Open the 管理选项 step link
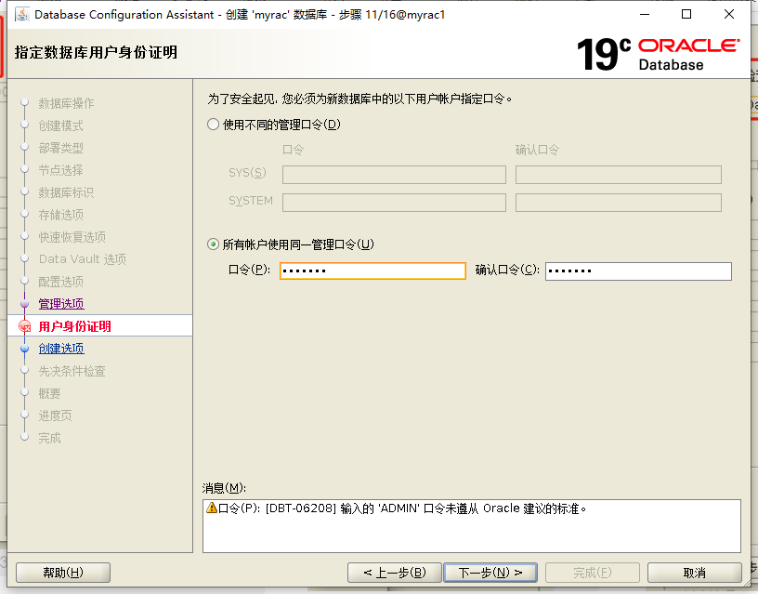This screenshot has height=594, width=758. (x=61, y=304)
